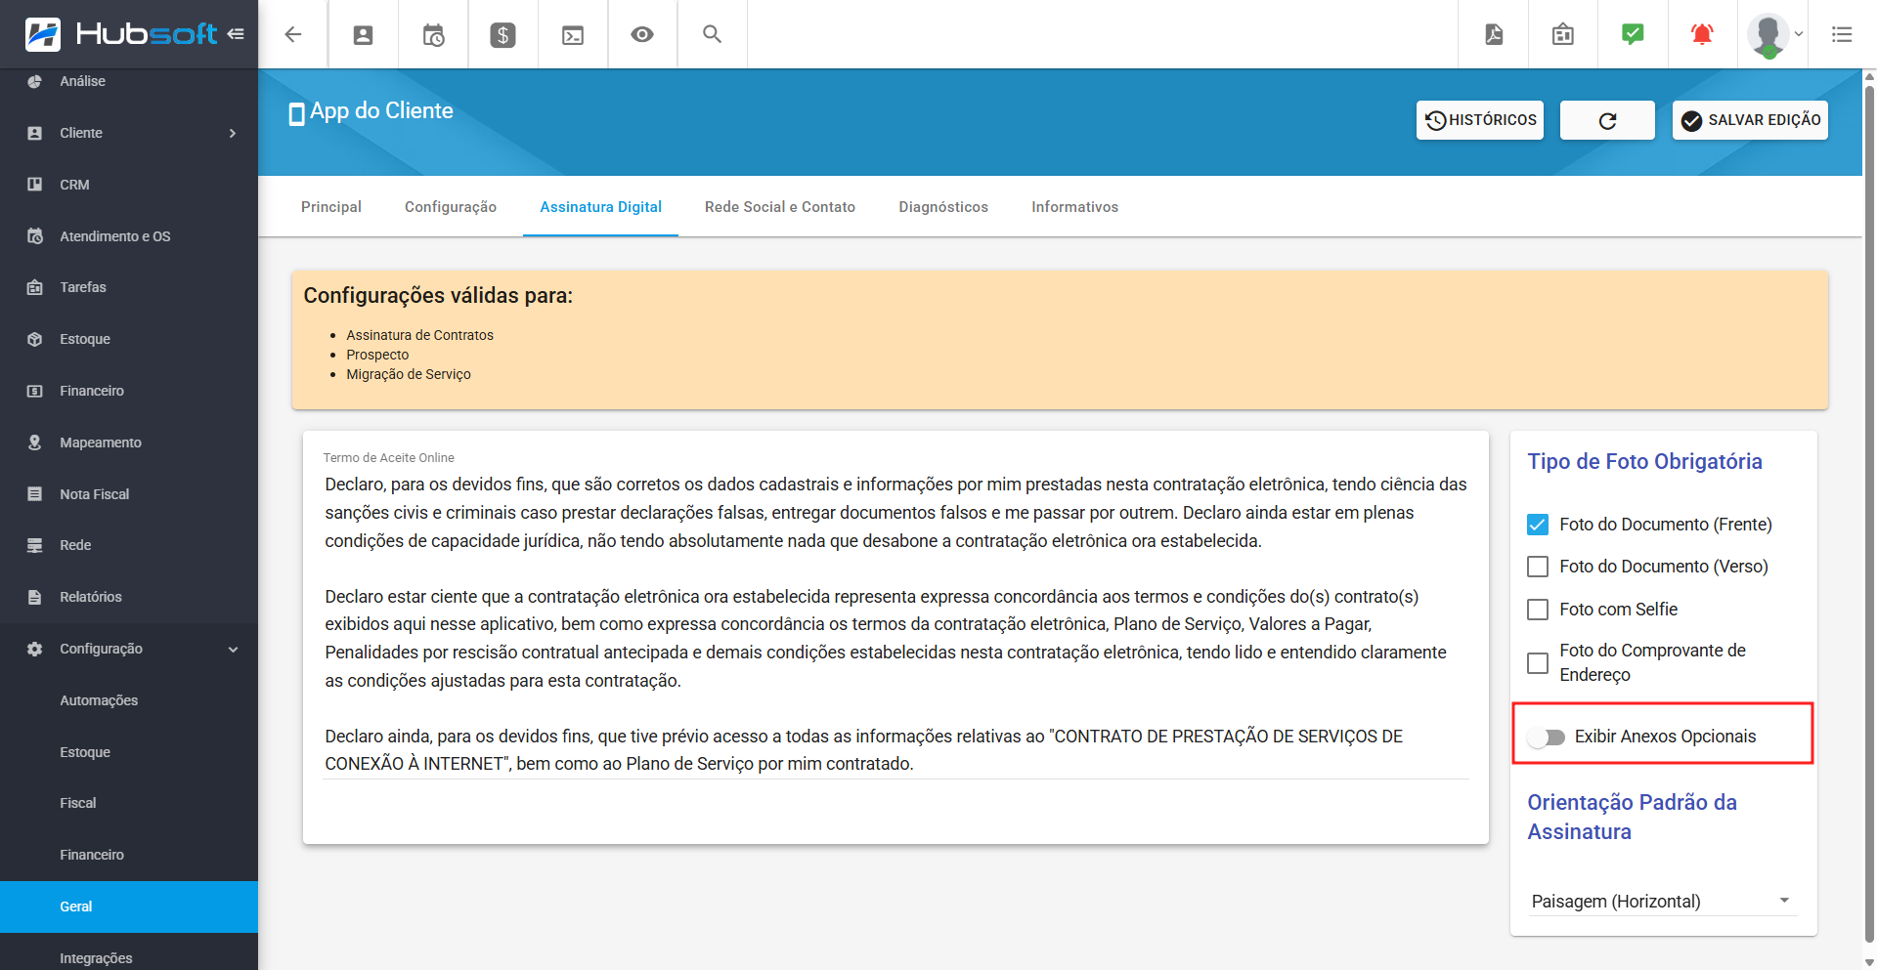Image resolution: width=1877 pixels, height=970 pixels.
Task: Open search with the magnifier icon
Action: pos(712,34)
